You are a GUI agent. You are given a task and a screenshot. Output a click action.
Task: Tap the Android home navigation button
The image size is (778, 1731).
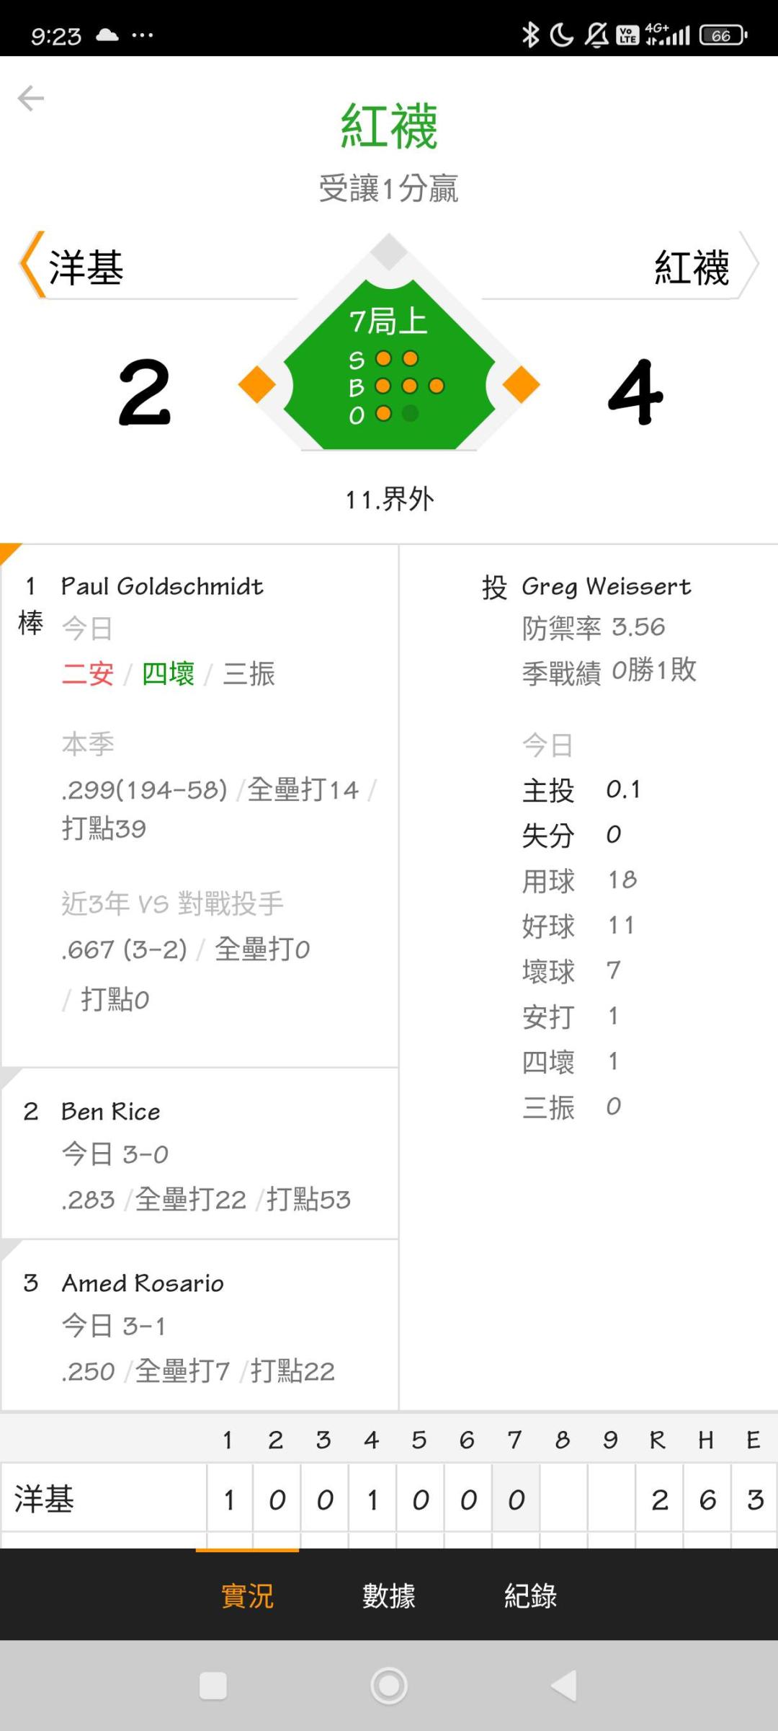(389, 1686)
